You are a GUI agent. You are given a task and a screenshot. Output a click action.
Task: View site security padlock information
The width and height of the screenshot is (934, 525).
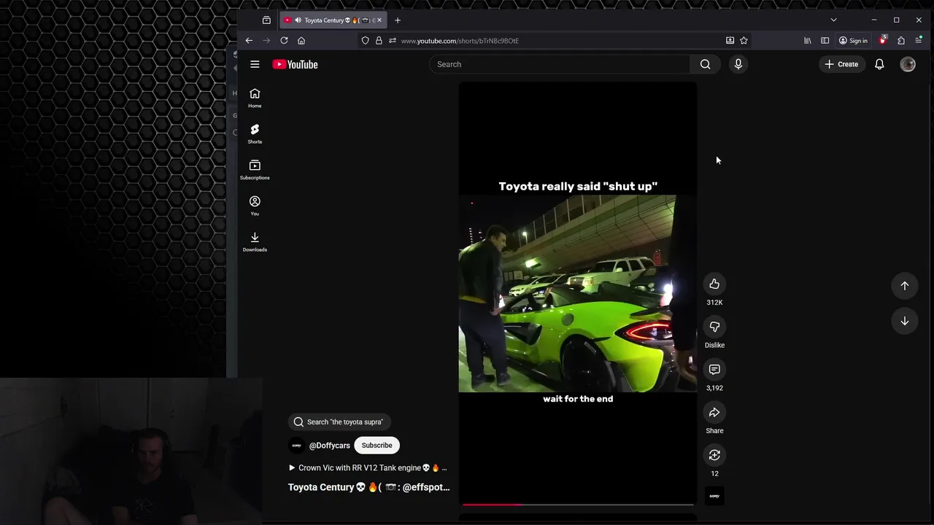click(x=379, y=41)
